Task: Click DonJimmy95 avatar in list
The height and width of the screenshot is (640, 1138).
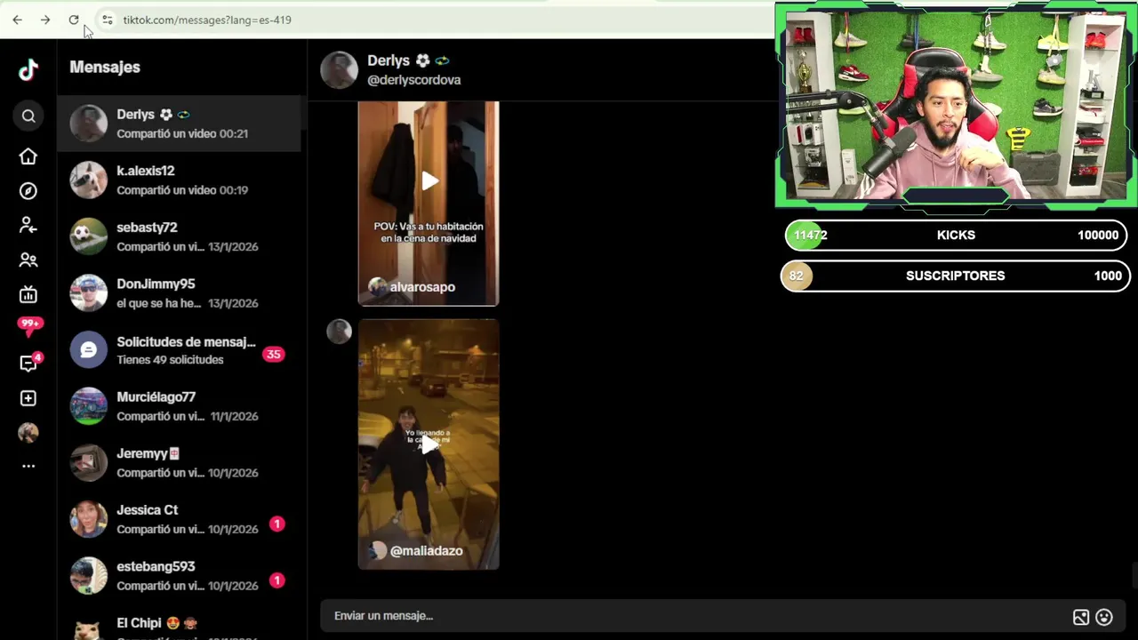Action: [89, 293]
